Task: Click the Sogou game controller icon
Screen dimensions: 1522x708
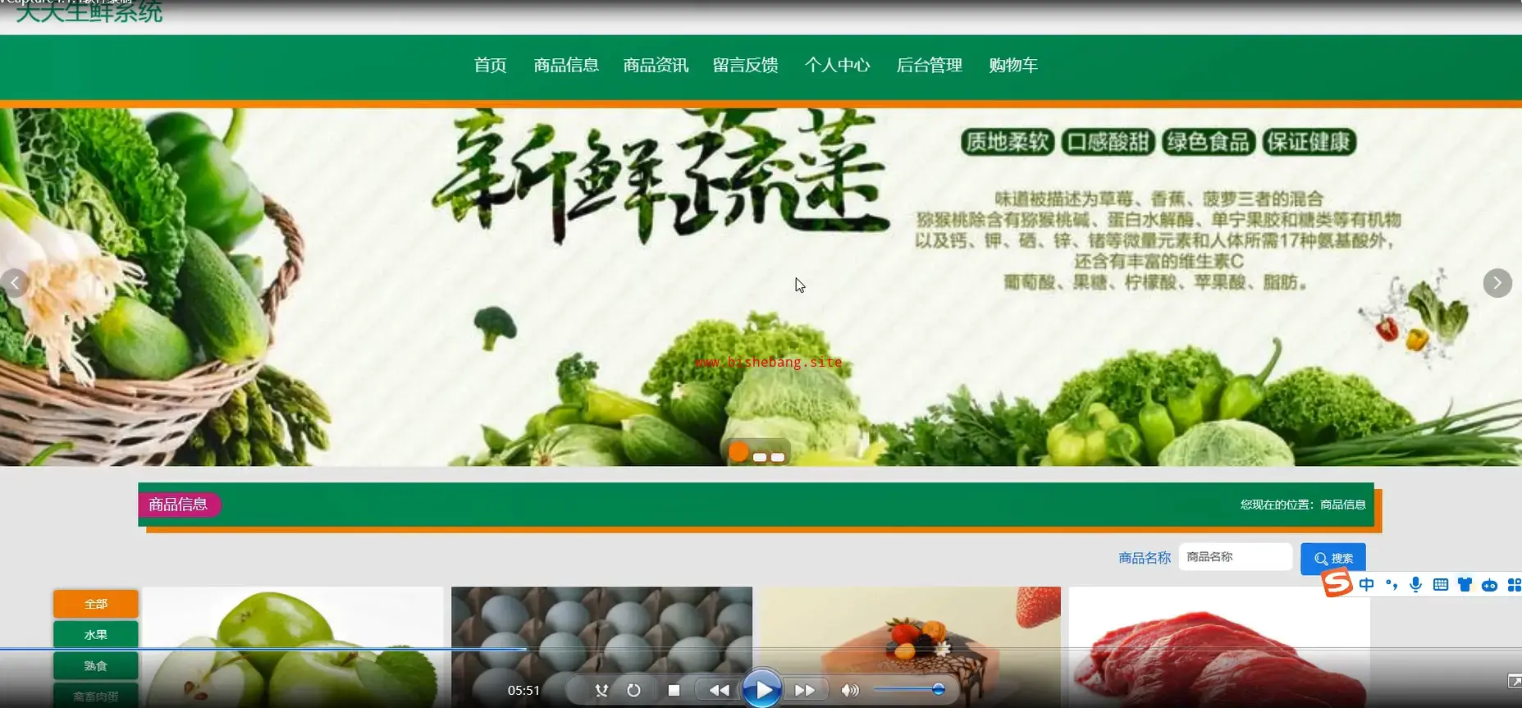Action: pyautogui.click(x=1490, y=585)
